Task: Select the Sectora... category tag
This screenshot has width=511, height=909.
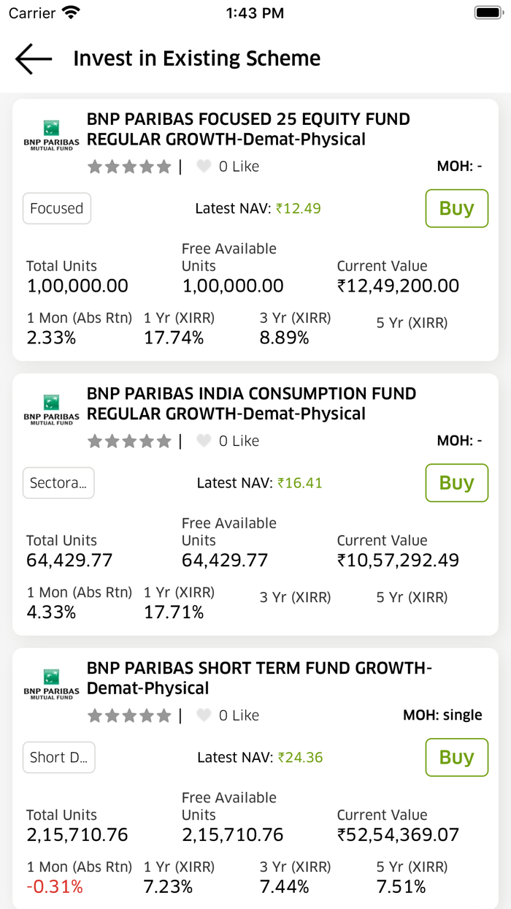Action: click(x=58, y=483)
